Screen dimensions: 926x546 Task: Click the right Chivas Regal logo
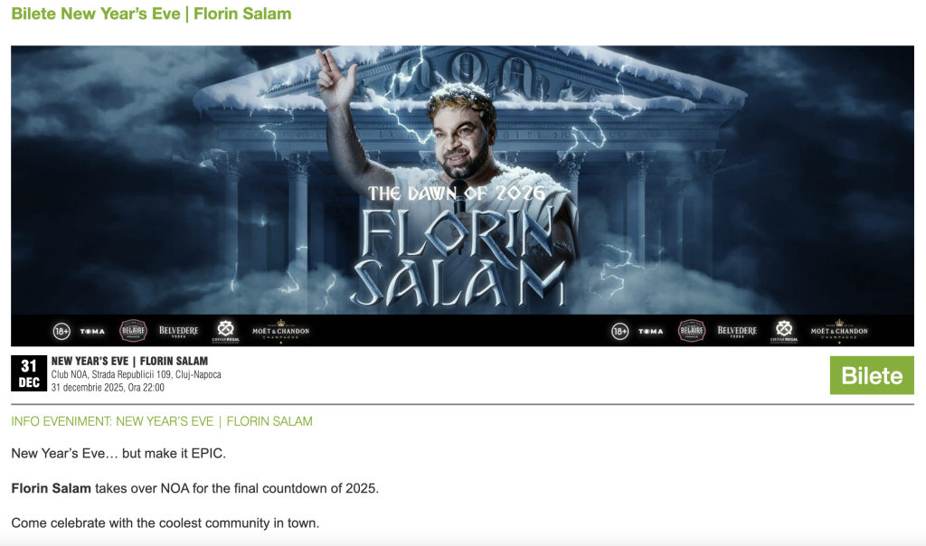click(x=784, y=331)
